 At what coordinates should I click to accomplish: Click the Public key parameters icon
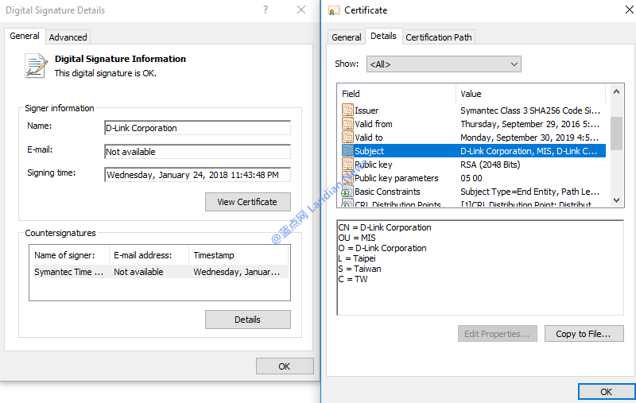(347, 178)
